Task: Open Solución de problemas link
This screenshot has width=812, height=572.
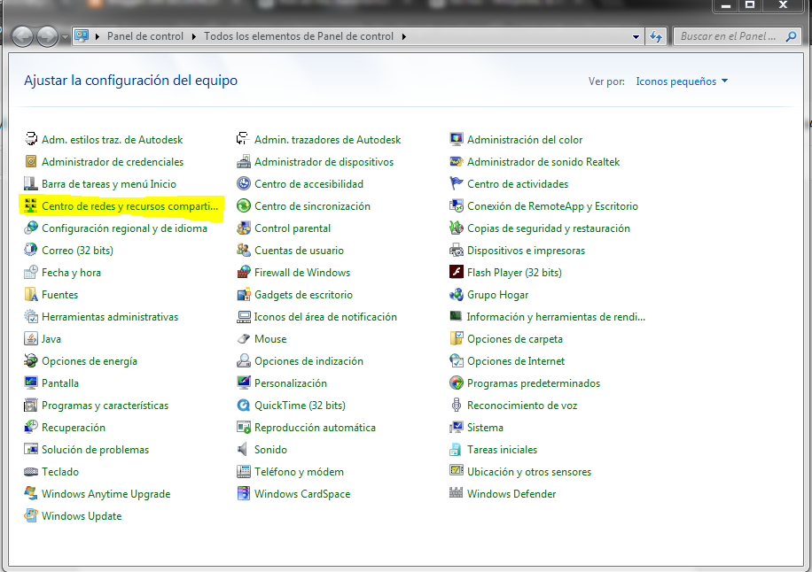Action: (x=95, y=450)
